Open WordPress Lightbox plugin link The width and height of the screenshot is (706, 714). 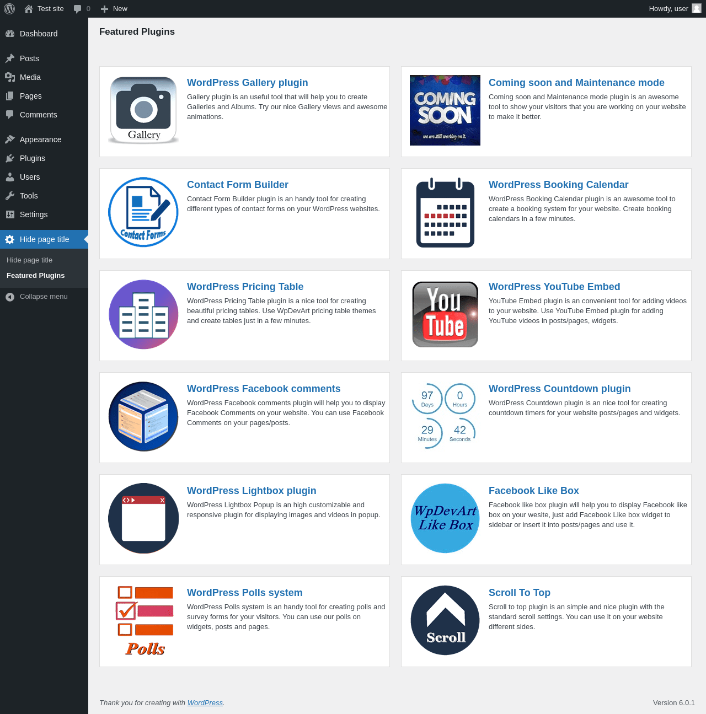(x=252, y=491)
